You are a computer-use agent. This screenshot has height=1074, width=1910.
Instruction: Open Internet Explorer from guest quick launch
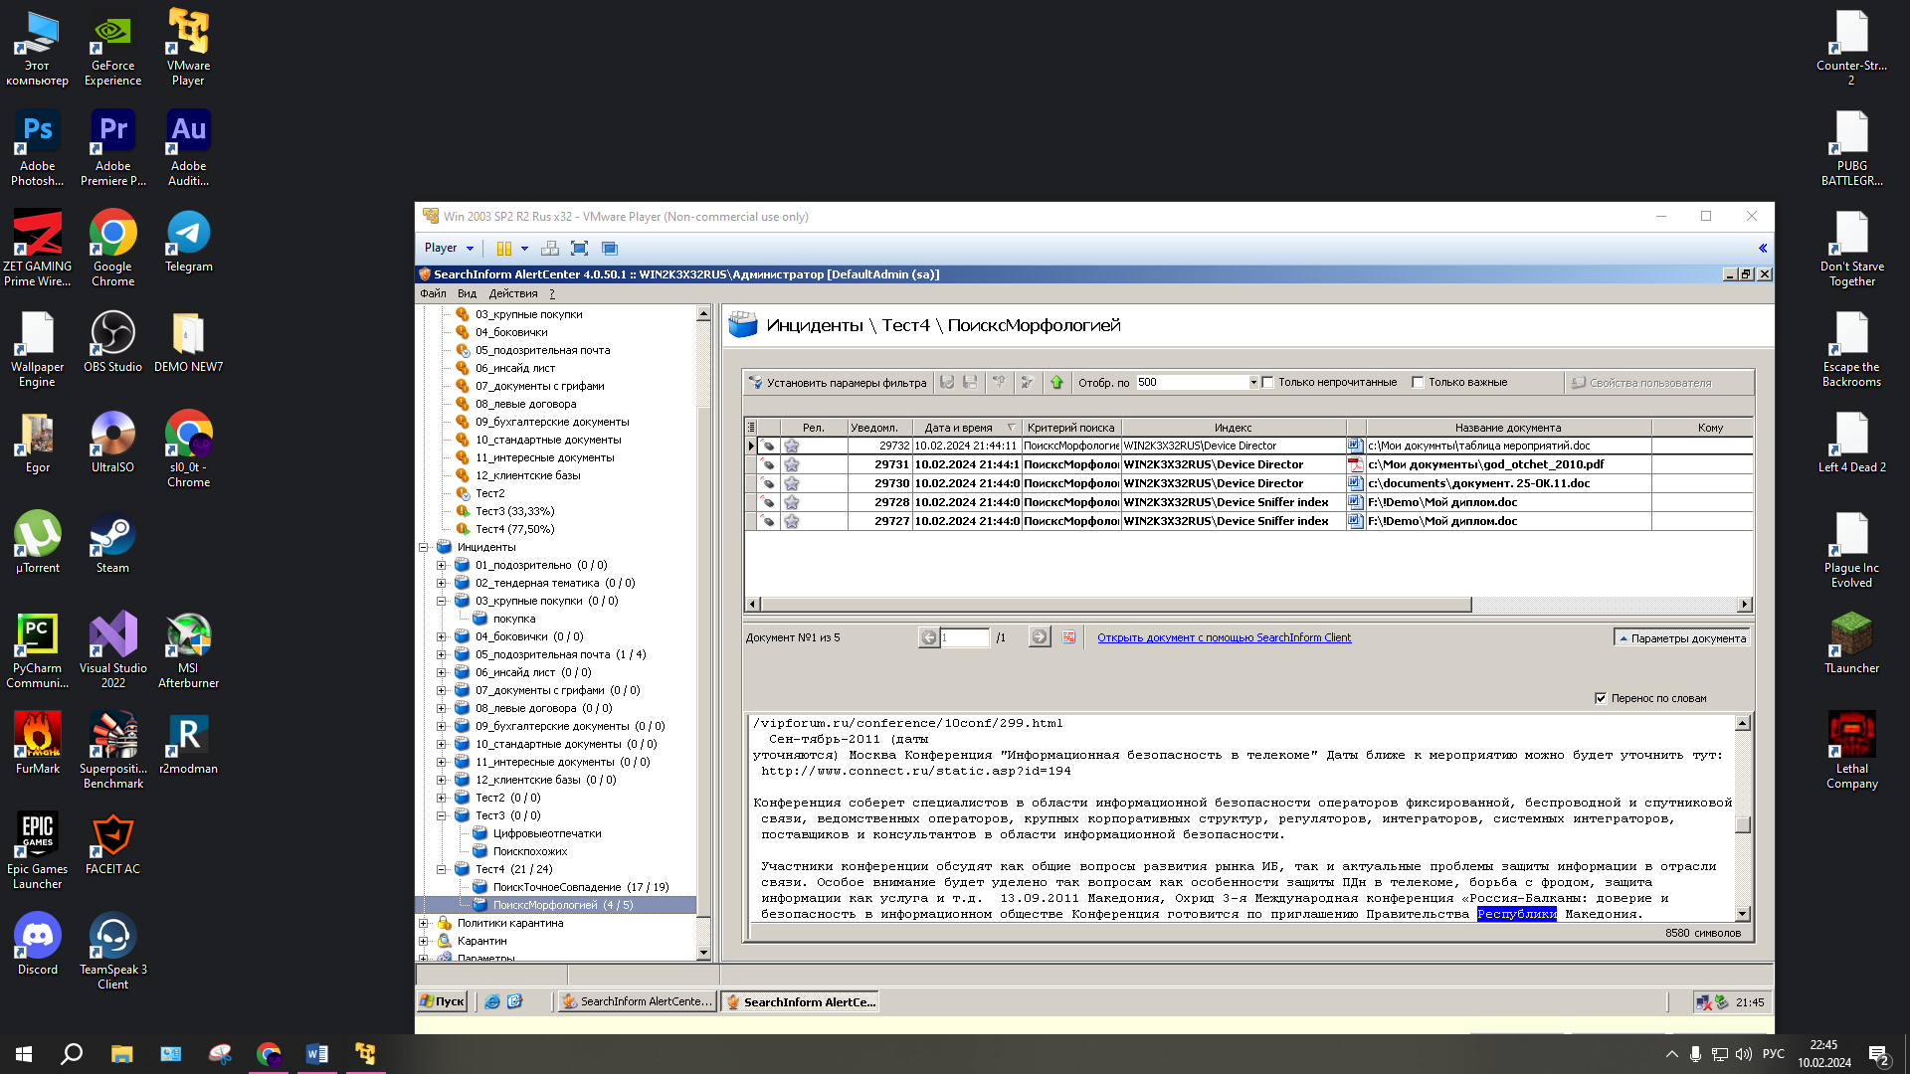pyautogui.click(x=492, y=1001)
